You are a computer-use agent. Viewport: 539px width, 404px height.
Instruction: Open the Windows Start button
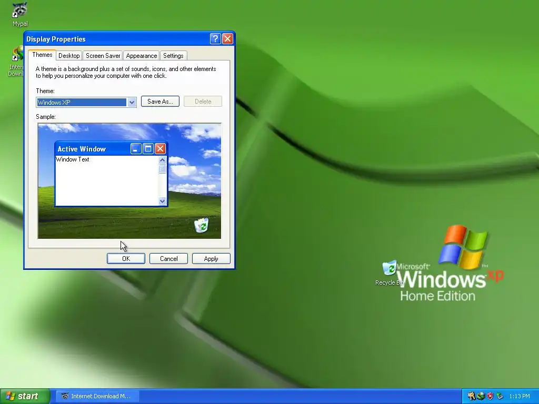coord(24,396)
